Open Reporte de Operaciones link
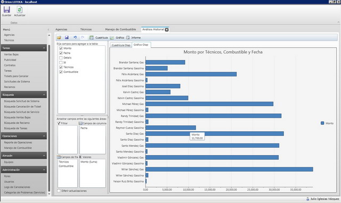341x203 pixels. pos(18,142)
